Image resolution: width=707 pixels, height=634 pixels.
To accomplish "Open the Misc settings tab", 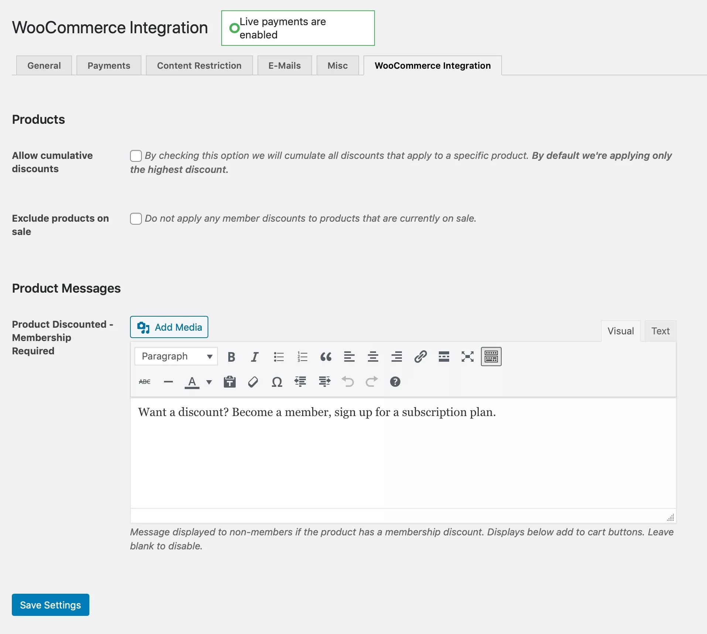I will pyautogui.click(x=338, y=65).
